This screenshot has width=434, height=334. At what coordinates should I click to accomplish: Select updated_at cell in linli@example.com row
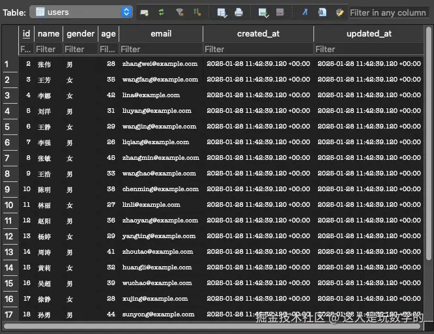369,205
